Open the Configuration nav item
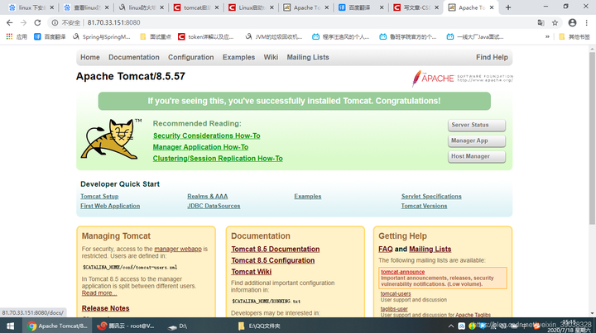Viewport: 596px width, 333px height. [x=191, y=57]
